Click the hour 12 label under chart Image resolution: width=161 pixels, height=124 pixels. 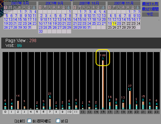tap(83, 112)
